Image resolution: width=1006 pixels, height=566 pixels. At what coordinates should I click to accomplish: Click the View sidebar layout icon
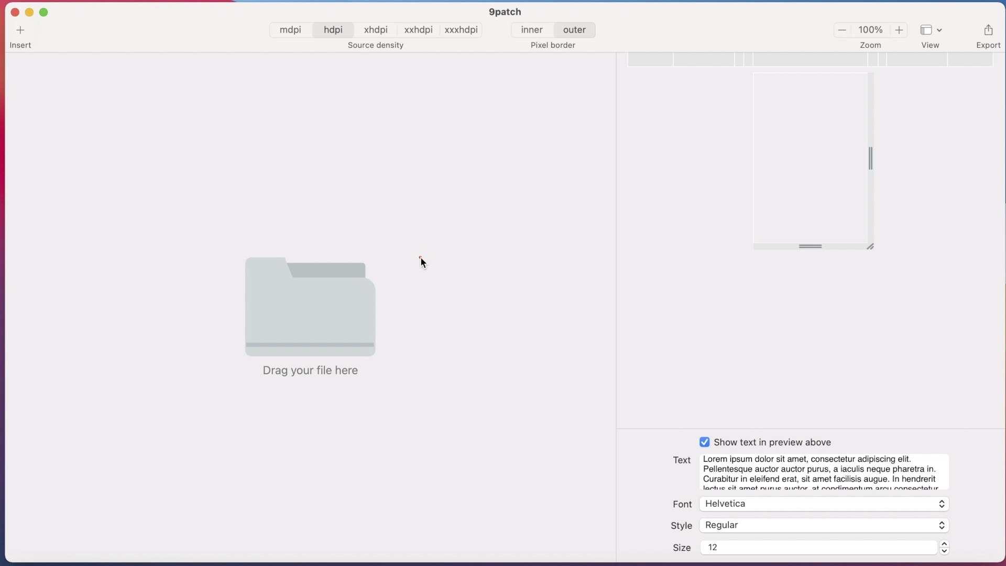926,30
